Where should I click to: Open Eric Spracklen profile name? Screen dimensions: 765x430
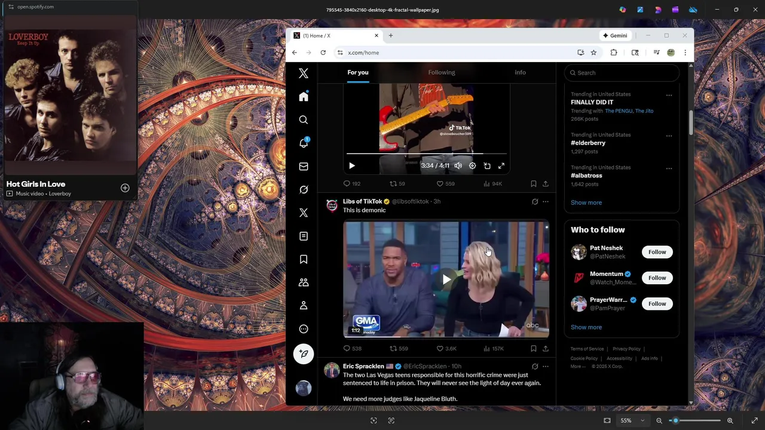tap(363, 366)
